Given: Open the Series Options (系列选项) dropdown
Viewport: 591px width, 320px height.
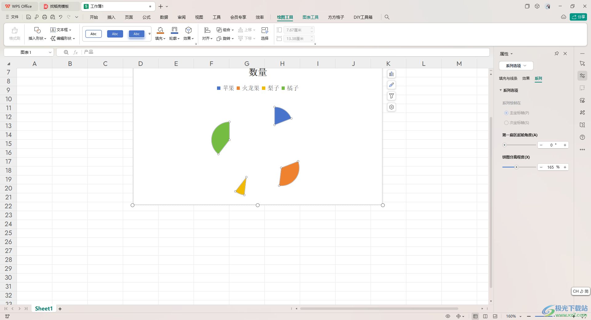Looking at the screenshot, I should (x=516, y=66).
